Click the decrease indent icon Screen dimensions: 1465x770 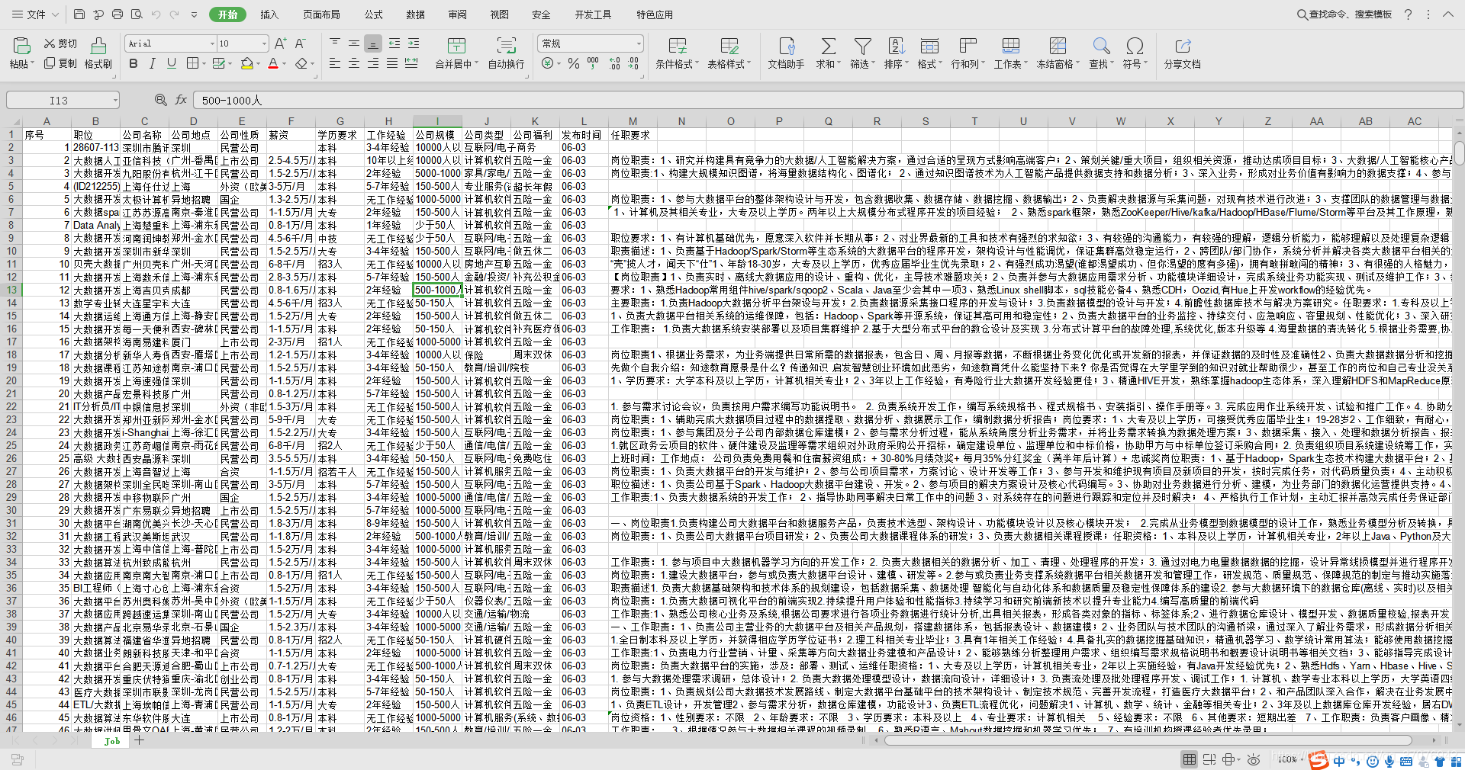[394, 43]
